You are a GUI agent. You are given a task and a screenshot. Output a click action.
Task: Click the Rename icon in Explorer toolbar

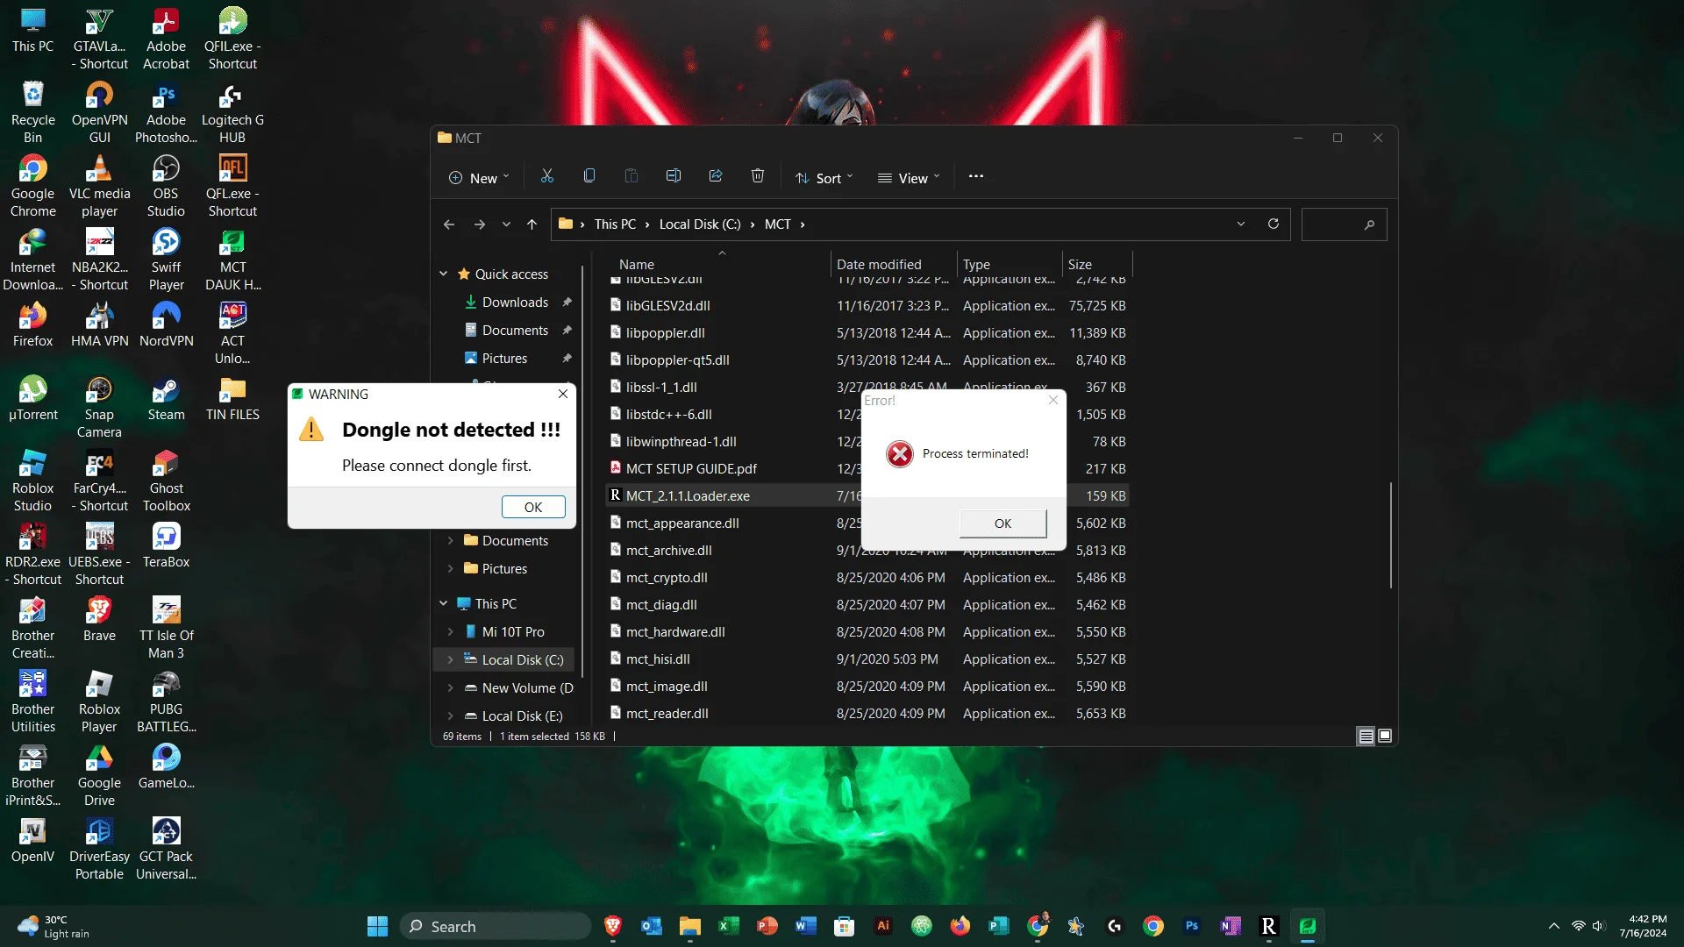pos(674,176)
